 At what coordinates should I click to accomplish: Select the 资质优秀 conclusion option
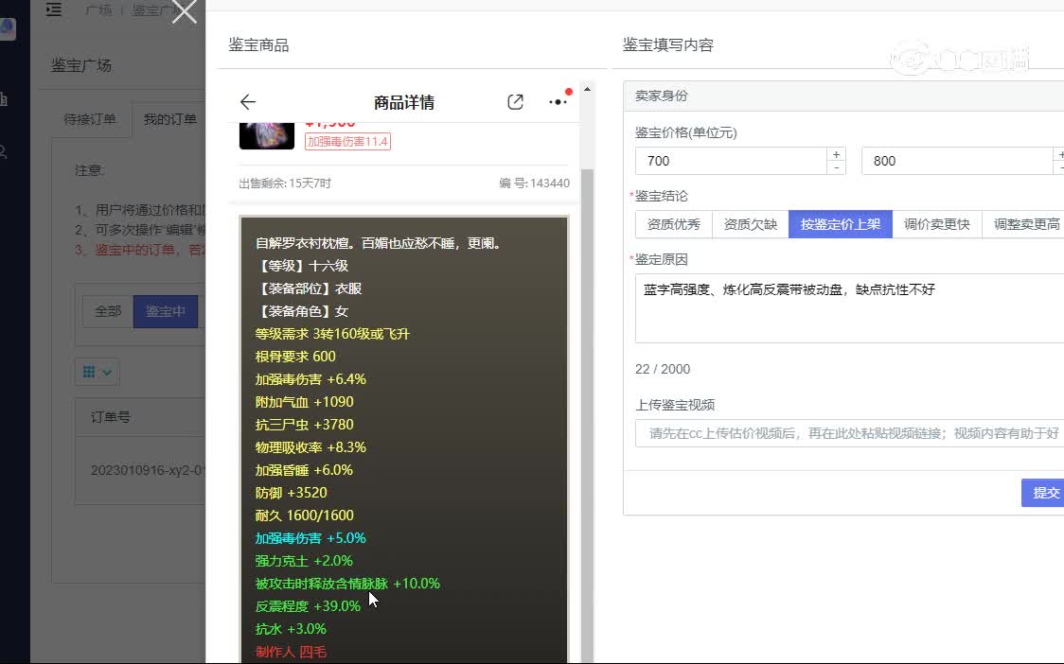click(673, 224)
